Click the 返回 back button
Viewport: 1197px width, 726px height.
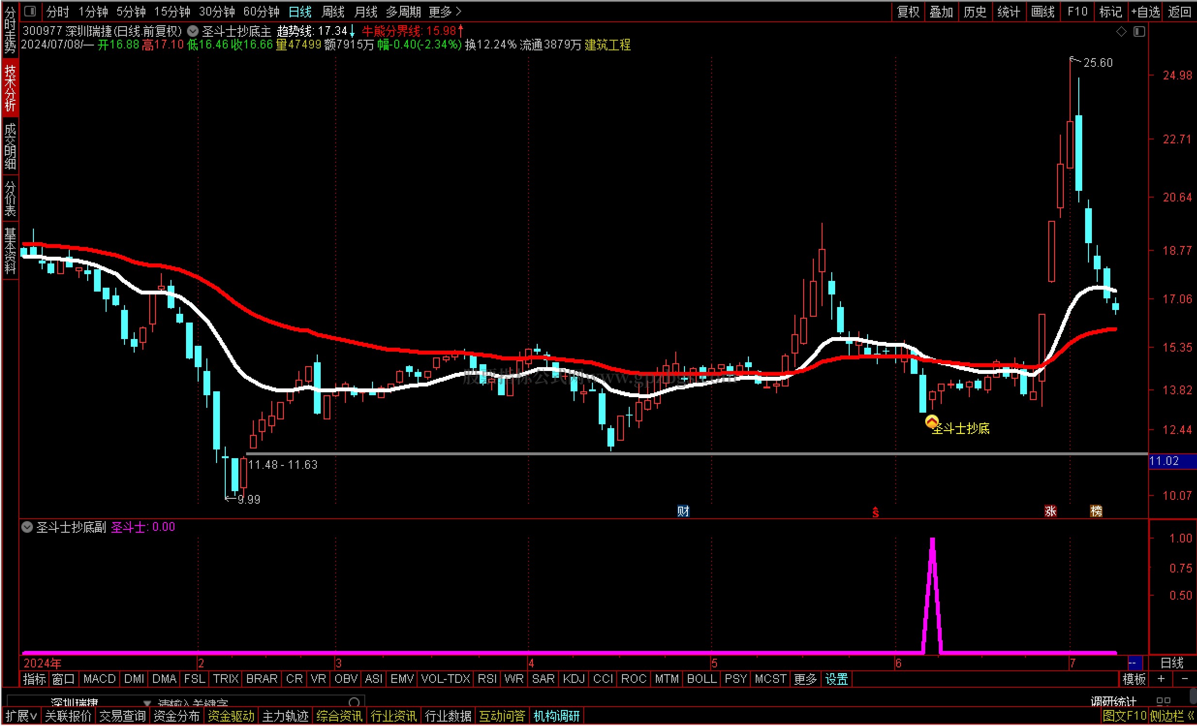[1179, 11]
